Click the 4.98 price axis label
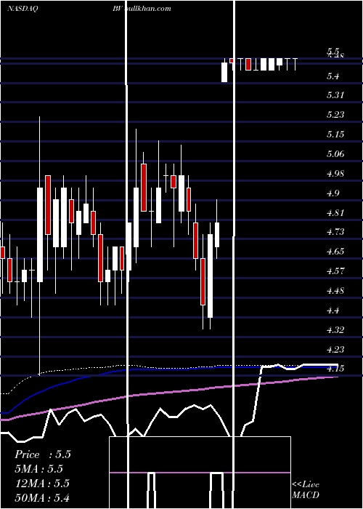Viewport: 363px width, 509px height. point(335,173)
